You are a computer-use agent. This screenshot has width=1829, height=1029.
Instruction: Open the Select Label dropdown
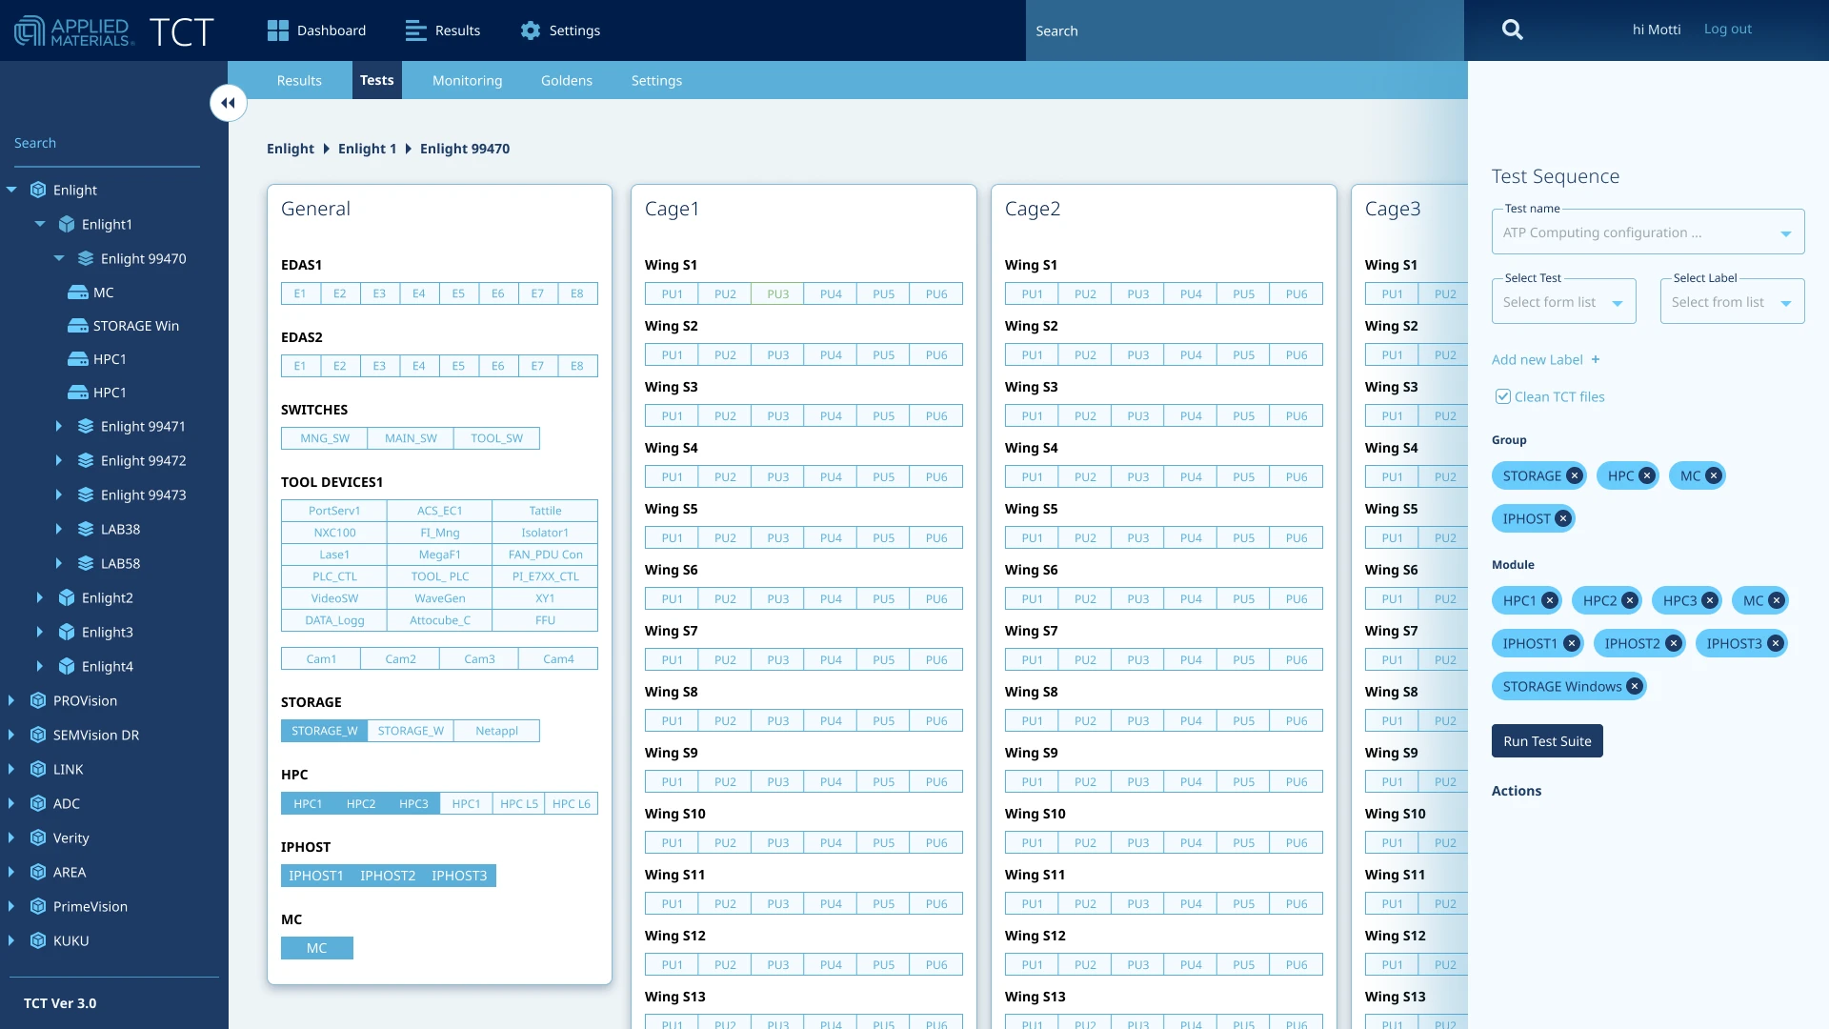tap(1785, 303)
